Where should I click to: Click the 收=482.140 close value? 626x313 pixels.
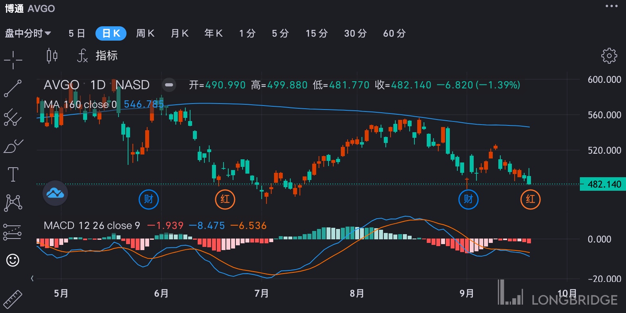403,85
